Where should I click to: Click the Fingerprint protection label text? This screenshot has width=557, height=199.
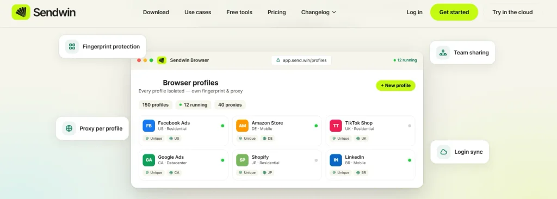coord(111,47)
